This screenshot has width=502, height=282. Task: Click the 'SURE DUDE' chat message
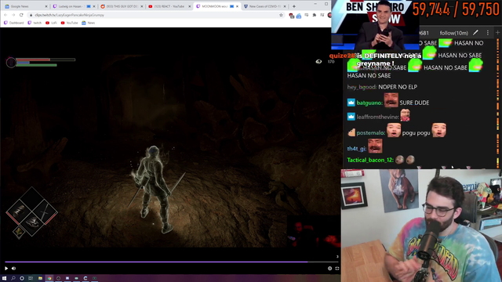(414, 103)
